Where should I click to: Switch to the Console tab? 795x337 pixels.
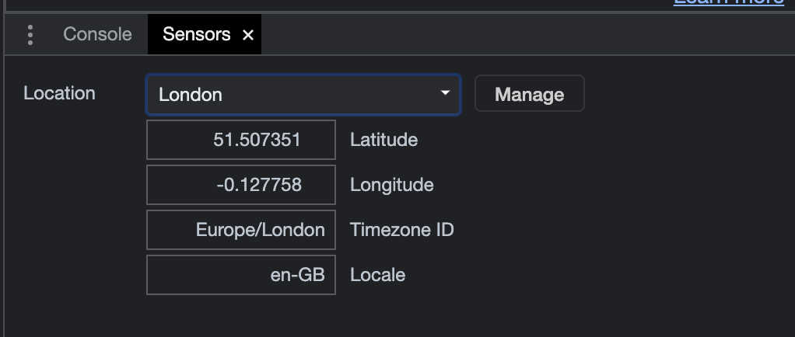[97, 34]
